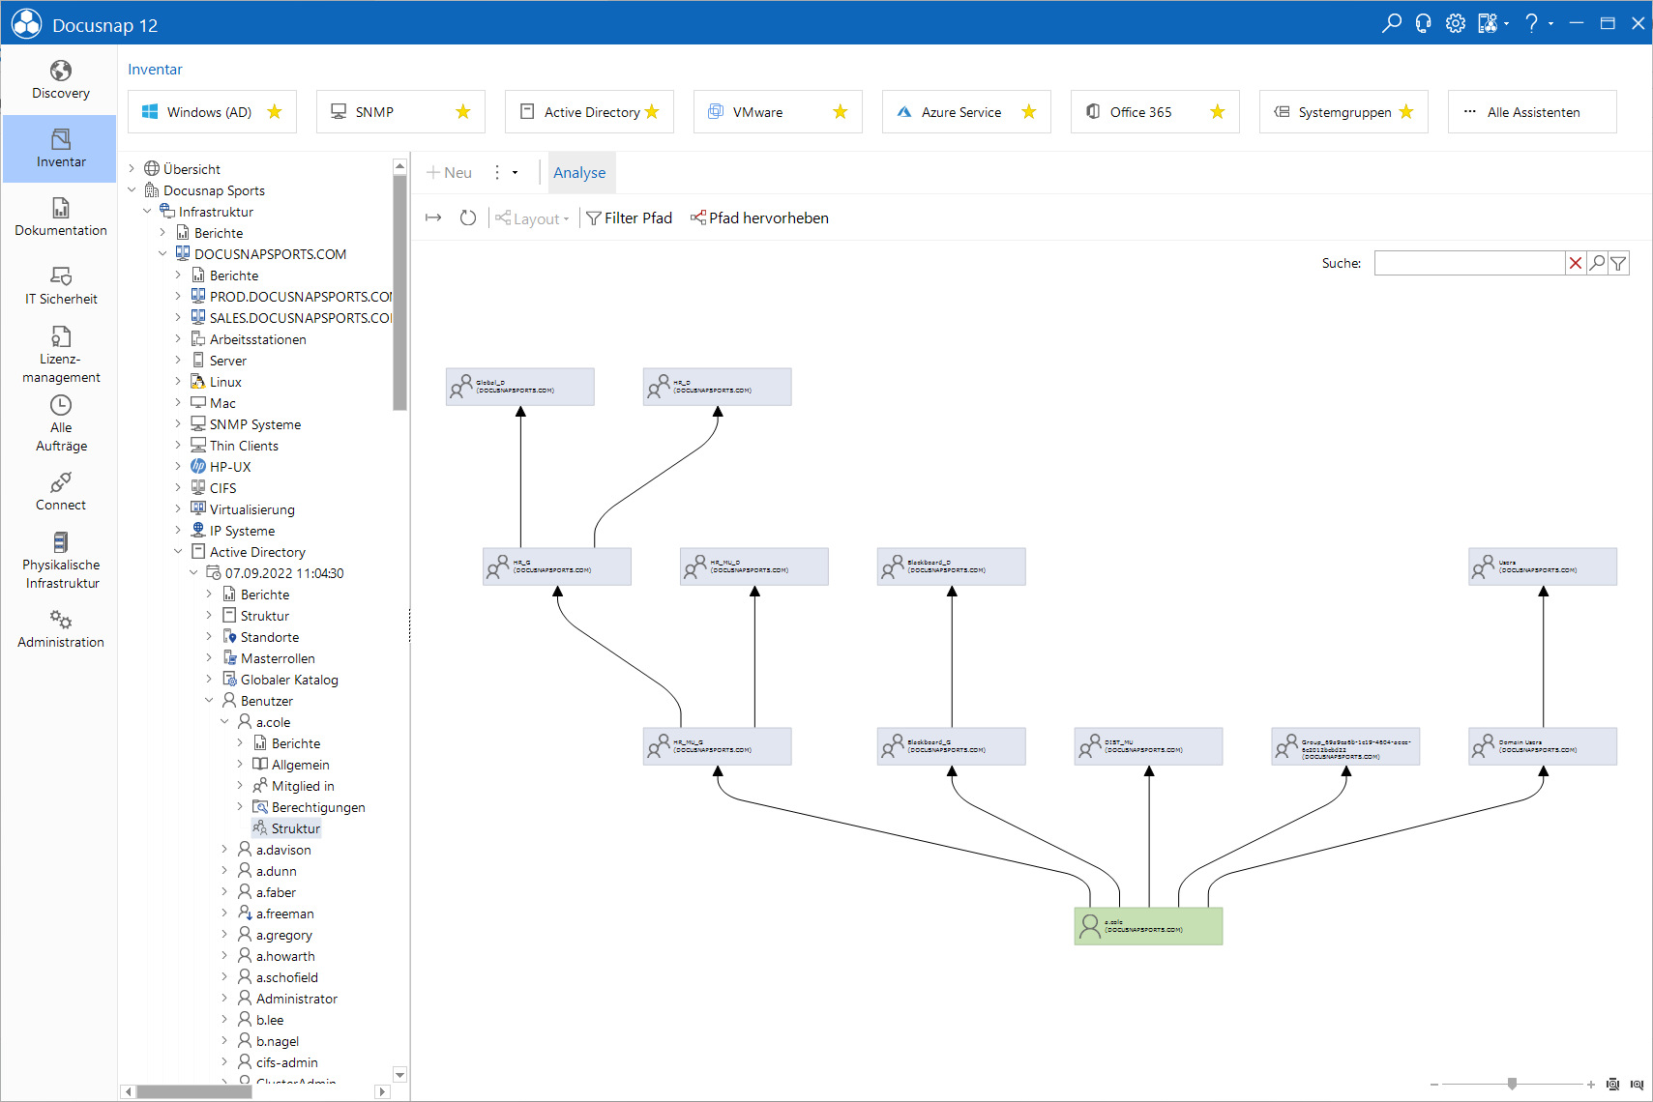This screenshot has width=1653, height=1102.
Task: Clear search with the red X icon
Action: click(x=1576, y=263)
